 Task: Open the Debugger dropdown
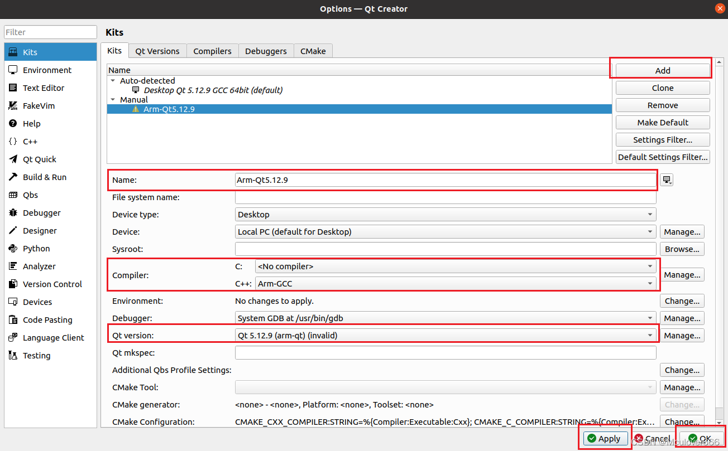446,318
